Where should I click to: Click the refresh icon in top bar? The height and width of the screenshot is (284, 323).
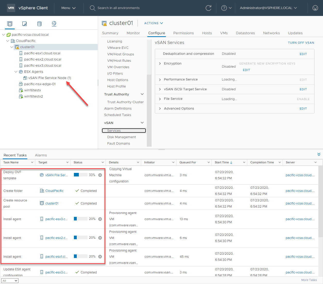click(x=208, y=8)
